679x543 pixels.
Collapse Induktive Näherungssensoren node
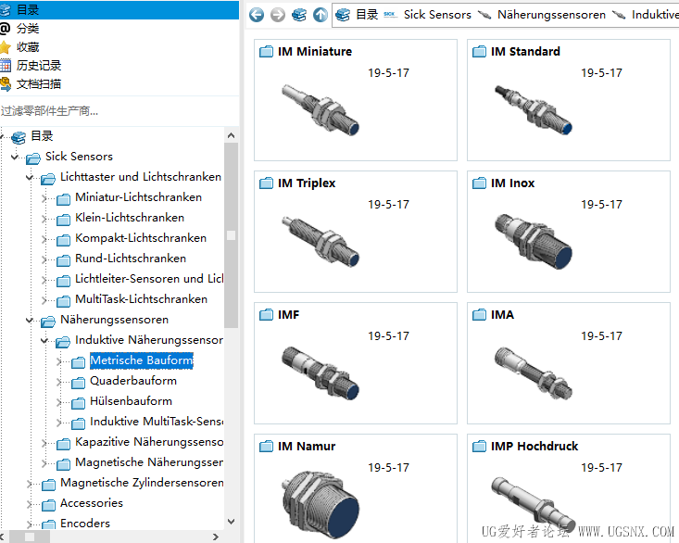point(44,340)
